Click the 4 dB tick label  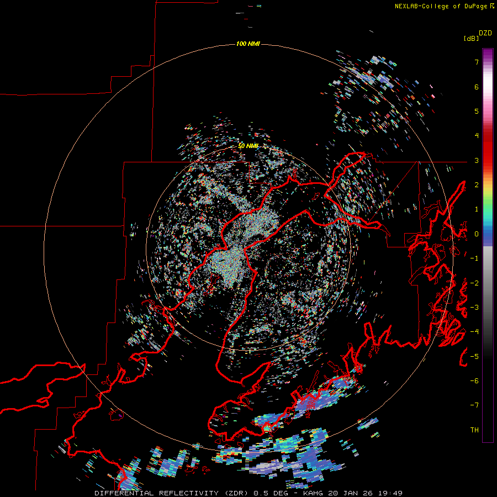[x=477, y=136]
